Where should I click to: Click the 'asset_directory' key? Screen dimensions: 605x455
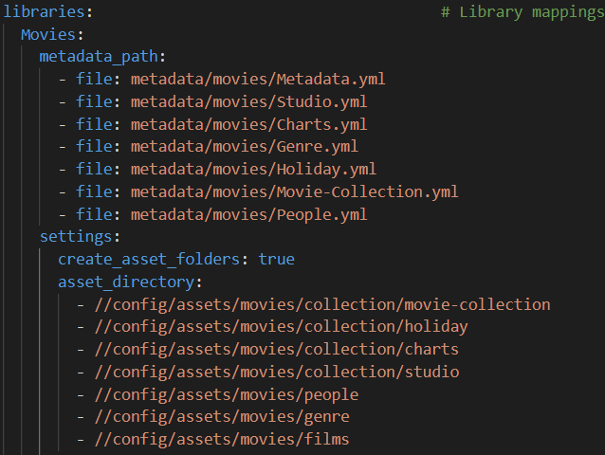coord(126,282)
